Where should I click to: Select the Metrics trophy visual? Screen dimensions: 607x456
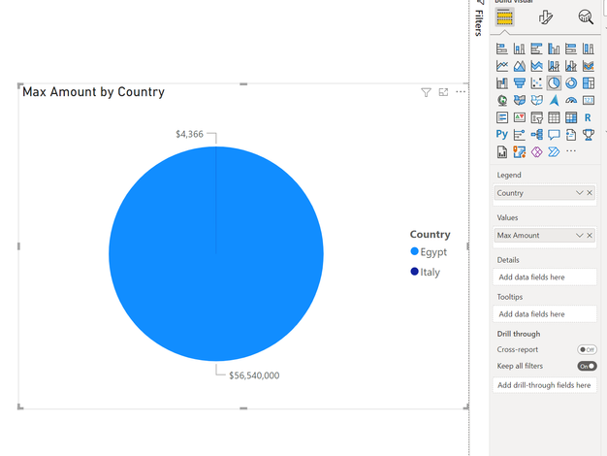pyautogui.click(x=588, y=135)
